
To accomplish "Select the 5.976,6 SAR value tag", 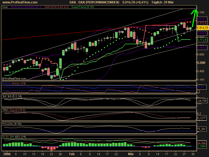I will pyautogui.click(x=202, y=23).
